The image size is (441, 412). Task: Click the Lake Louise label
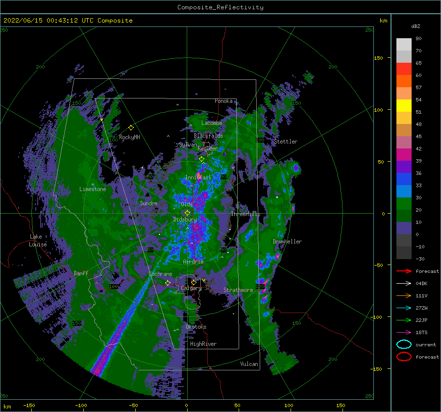(x=38, y=241)
